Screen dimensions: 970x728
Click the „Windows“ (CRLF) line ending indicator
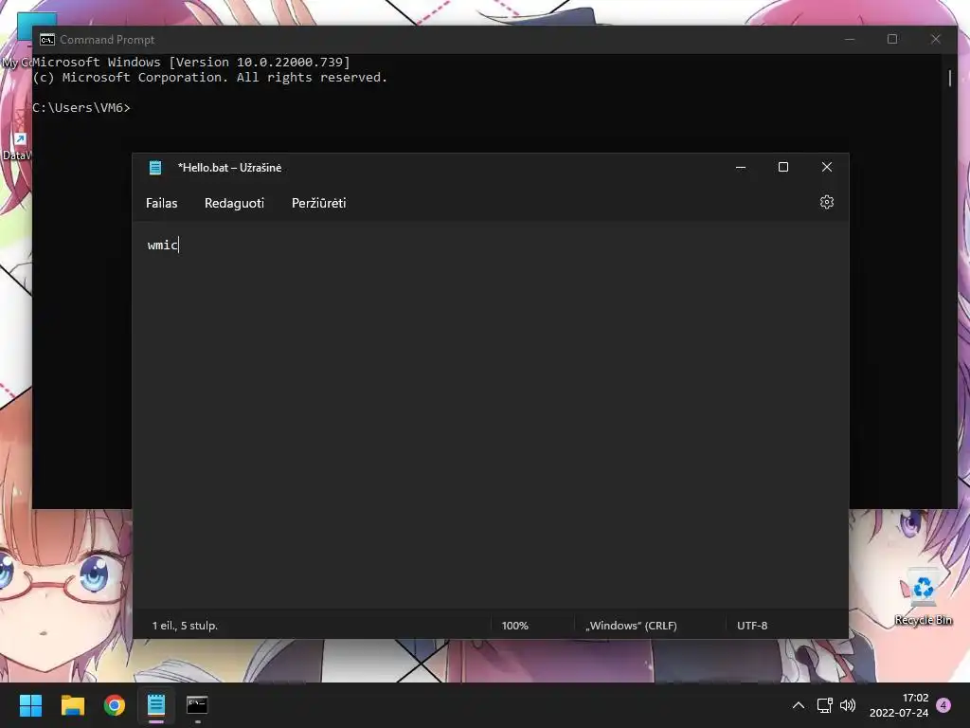coord(631,626)
